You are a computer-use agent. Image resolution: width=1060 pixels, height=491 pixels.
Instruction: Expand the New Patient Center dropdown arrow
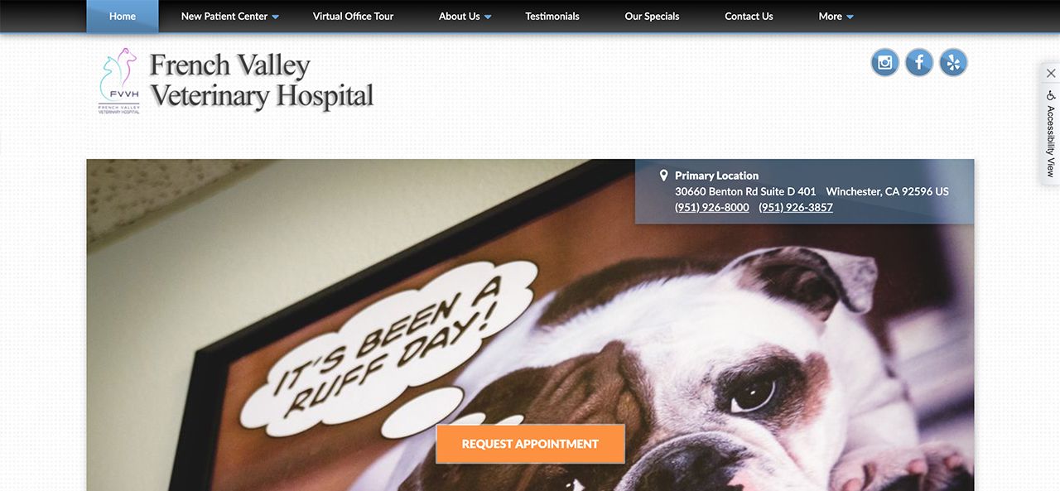(276, 17)
